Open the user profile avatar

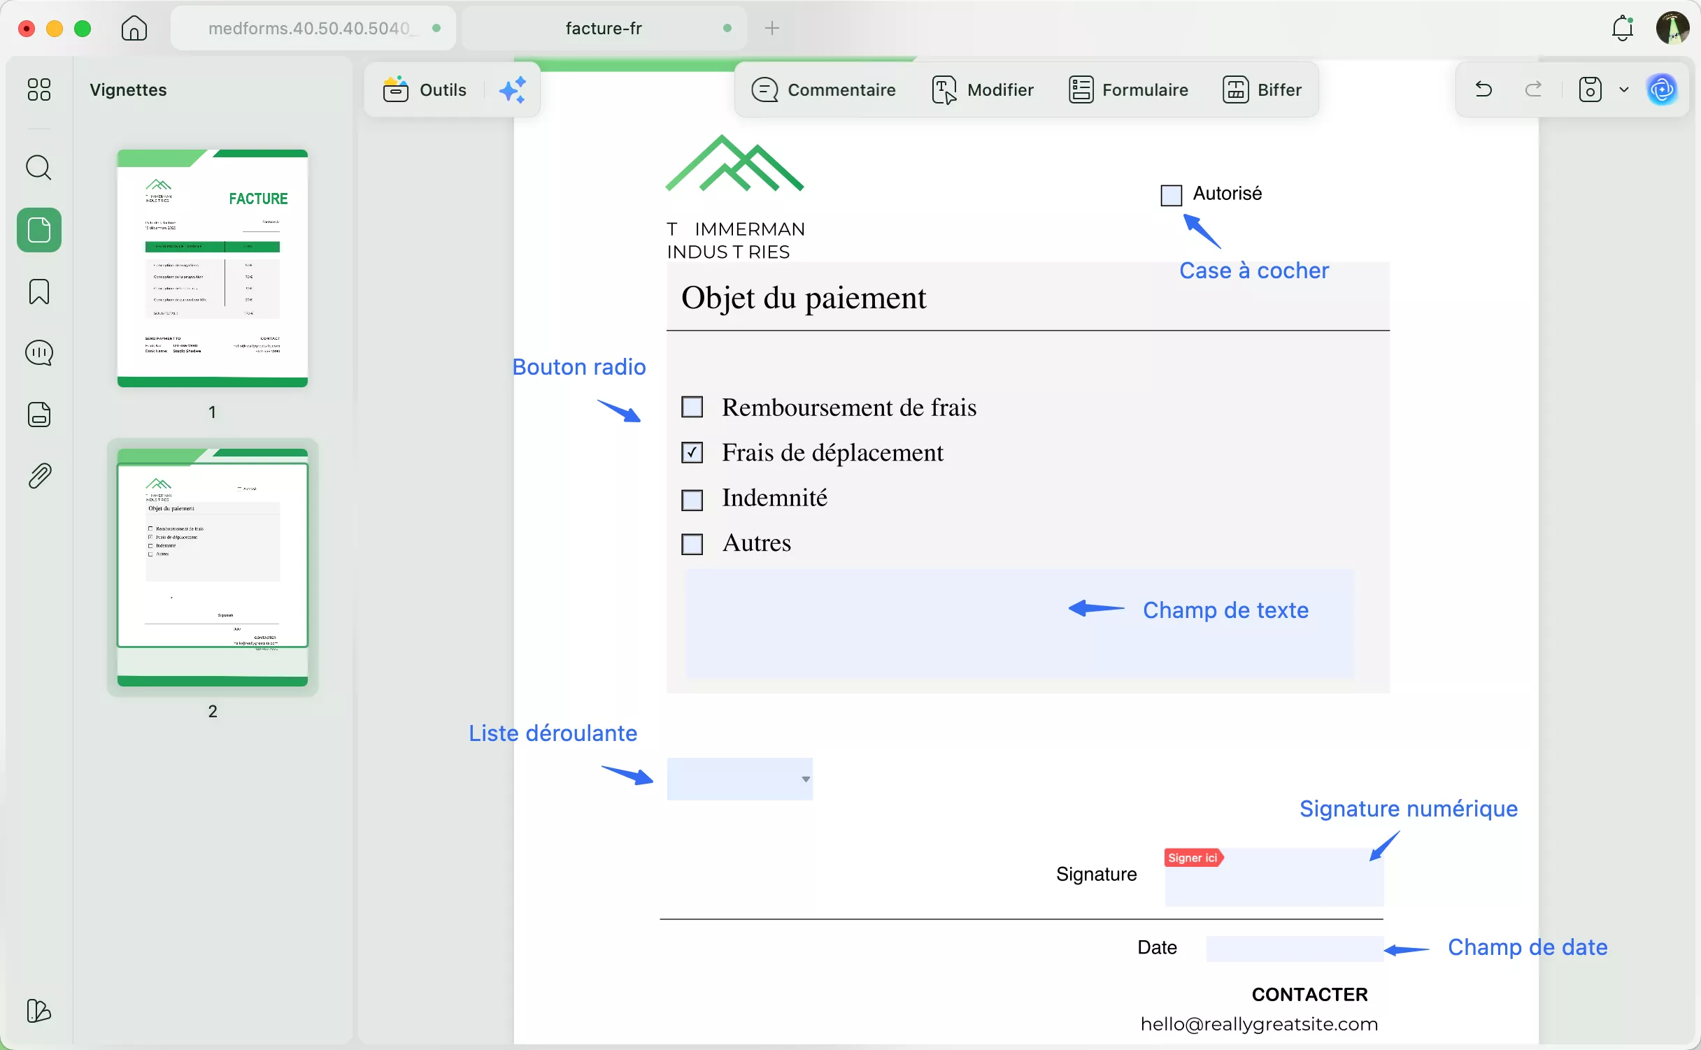tap(1672, 28)
